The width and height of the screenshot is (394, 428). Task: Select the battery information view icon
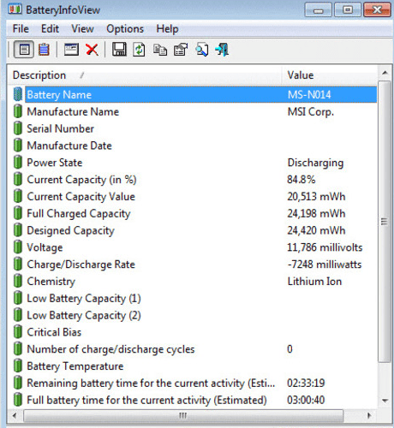pos(24,50)
